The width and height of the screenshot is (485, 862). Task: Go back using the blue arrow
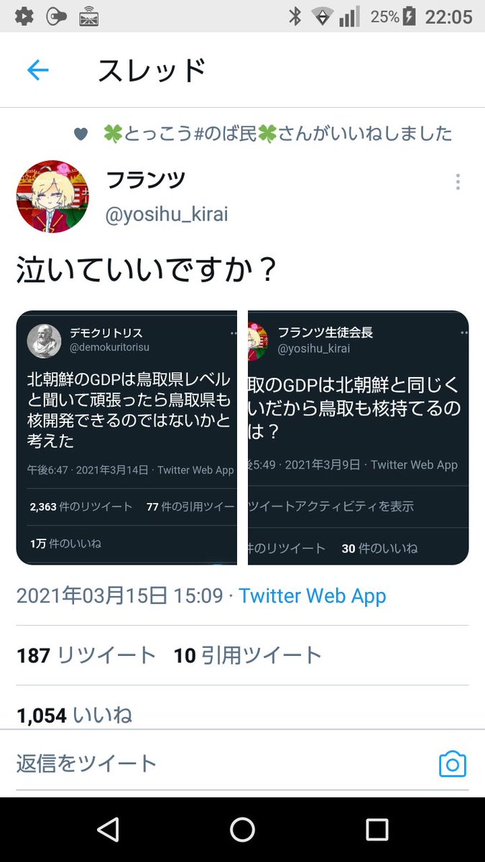pyautogui.click(x=37, y=70)
